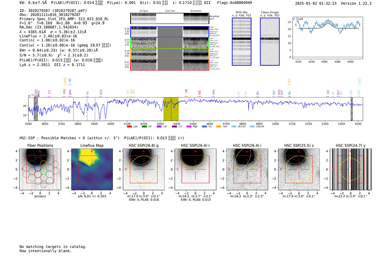Image resolution: width=391 pixels, height=266 pixels.
Task: Click the 'Smoothed' column header
Action: click(195, 11)
